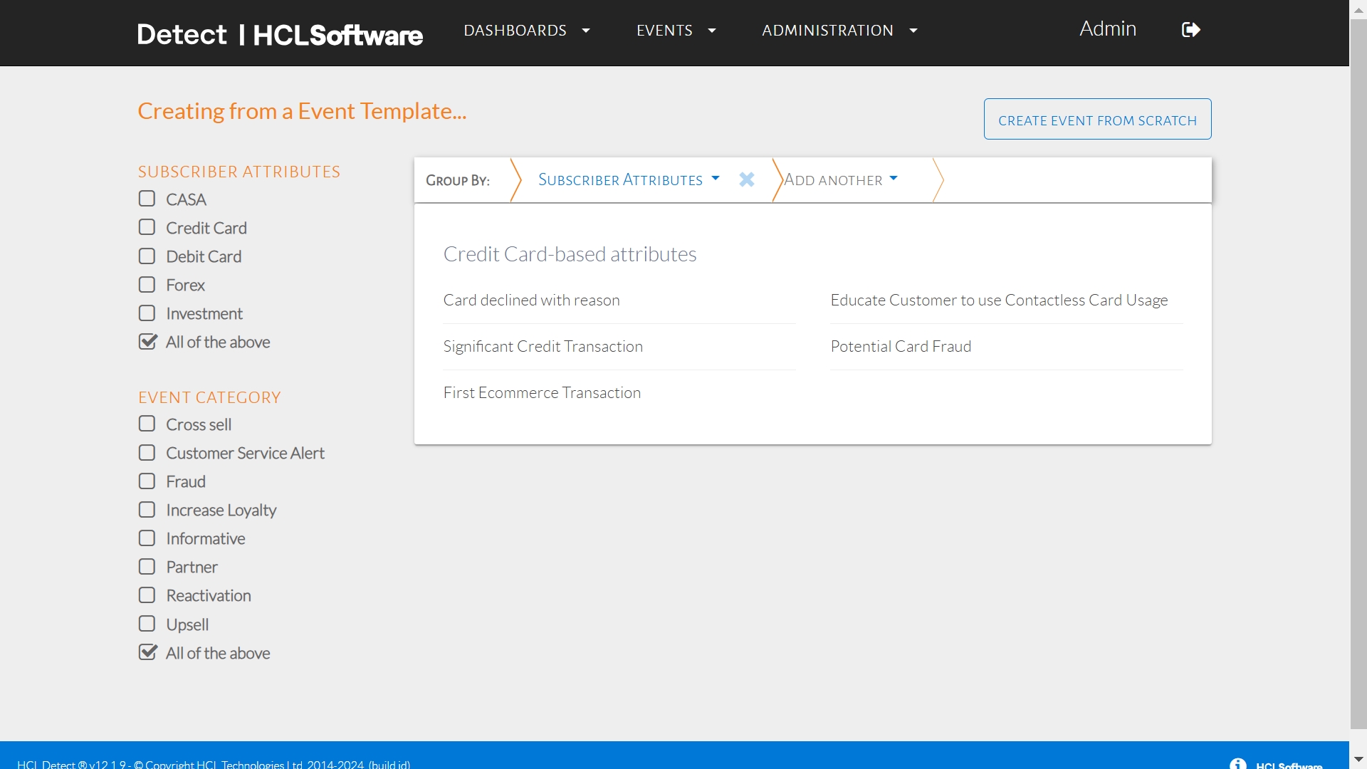The height and width of the screenshot is (769, 1367).
Task: Click the info icon in the footer
Action: click(x=1237, y=763)
